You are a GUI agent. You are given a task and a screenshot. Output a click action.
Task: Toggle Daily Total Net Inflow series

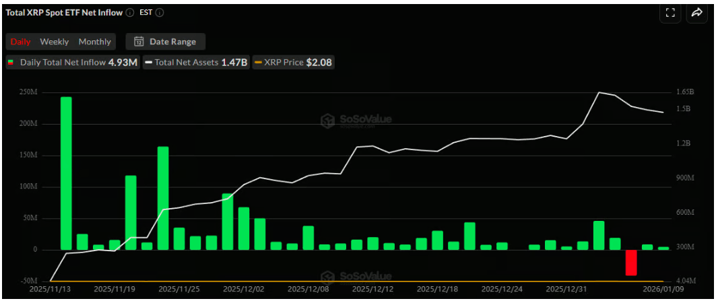coord(72,63)
